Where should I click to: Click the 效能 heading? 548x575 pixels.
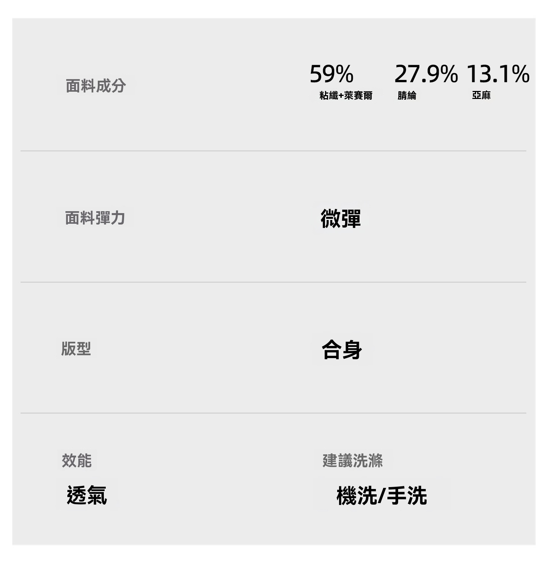pyautogui.click(x=76, y=460)
